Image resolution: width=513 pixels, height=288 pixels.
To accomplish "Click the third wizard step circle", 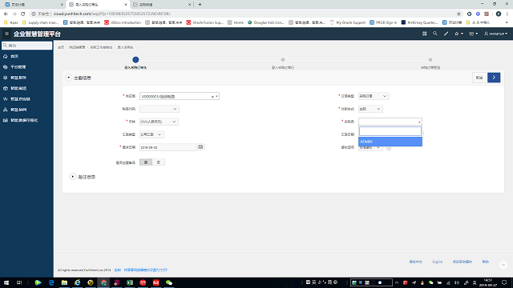I will point(430,59).
